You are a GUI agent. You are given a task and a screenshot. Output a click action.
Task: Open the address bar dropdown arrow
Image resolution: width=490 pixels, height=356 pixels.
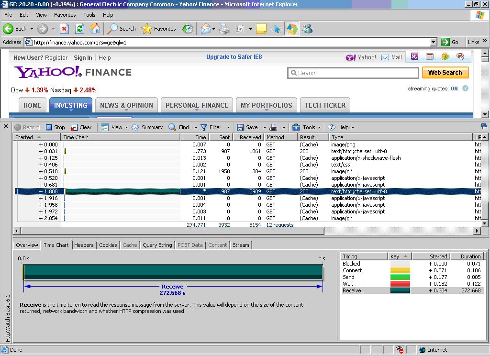point(433,42)
